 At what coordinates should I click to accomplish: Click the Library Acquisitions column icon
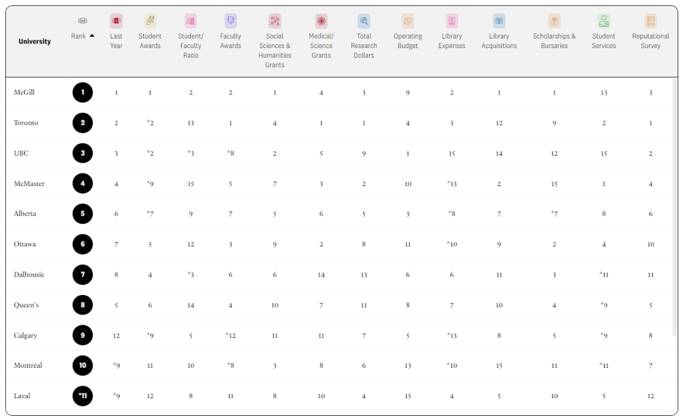pos(499,20)
